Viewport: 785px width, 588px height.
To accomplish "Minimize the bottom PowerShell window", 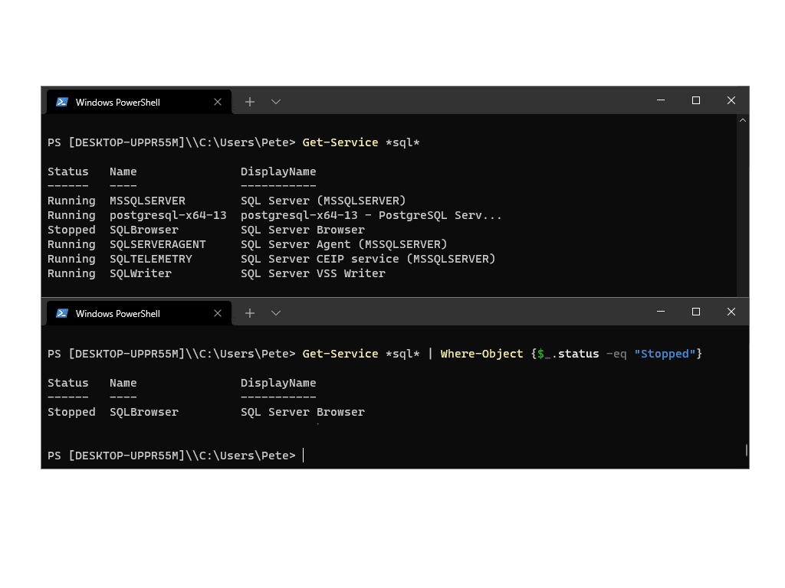I will 660,312.
